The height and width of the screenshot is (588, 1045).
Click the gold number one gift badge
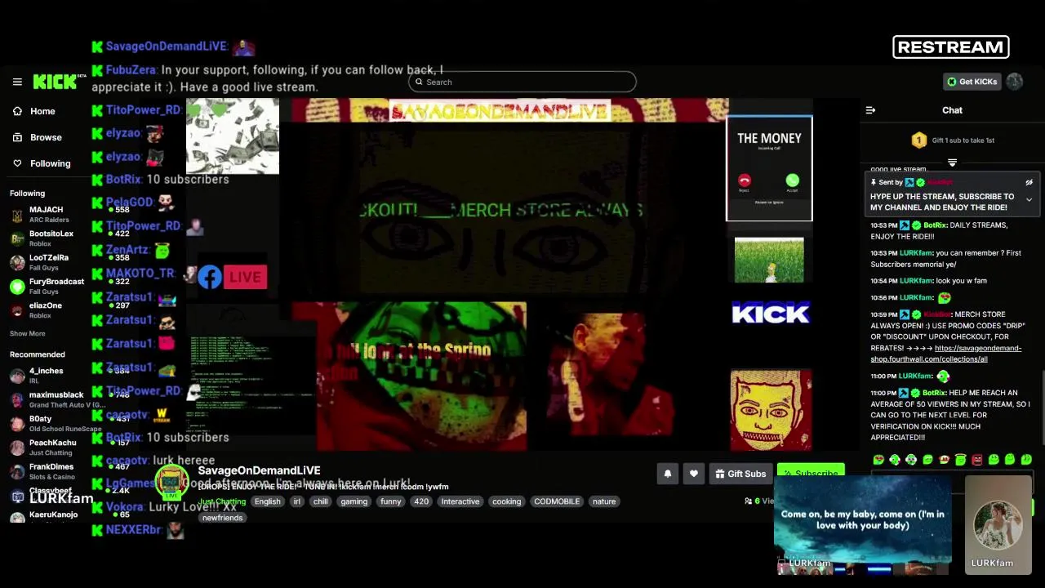pyautogui.click(x=919, y=140)
